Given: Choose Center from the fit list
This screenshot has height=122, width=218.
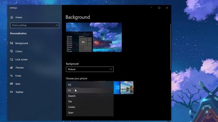Looking at the screenshot, I should pos(90,107).
